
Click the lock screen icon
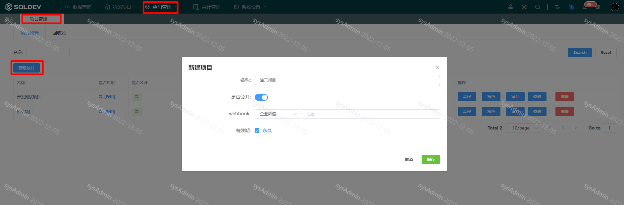click(x=510, y=7)
